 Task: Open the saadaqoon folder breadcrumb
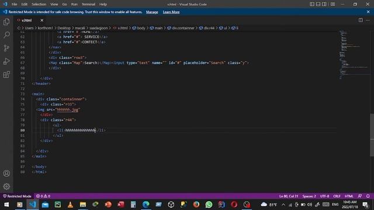coord(98,28)
